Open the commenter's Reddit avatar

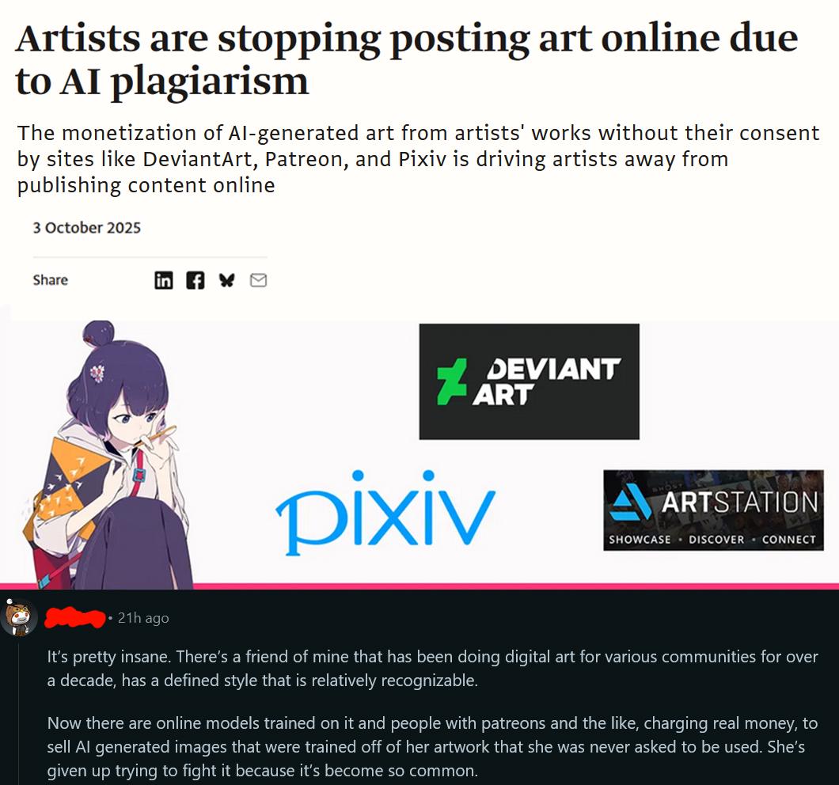click(x=19, y=618)
